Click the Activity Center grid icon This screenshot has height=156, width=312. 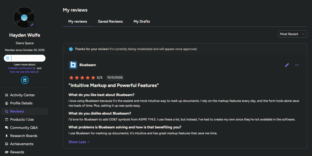[x=7, y=95]
